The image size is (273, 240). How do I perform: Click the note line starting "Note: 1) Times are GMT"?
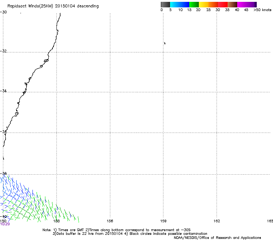(x=117, y=230)
